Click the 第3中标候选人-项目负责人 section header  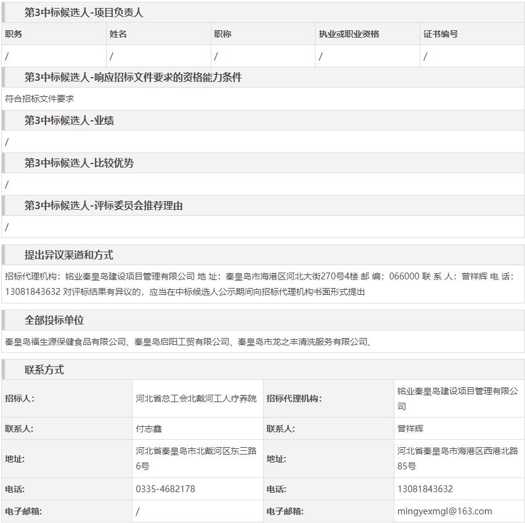[84, 12]
